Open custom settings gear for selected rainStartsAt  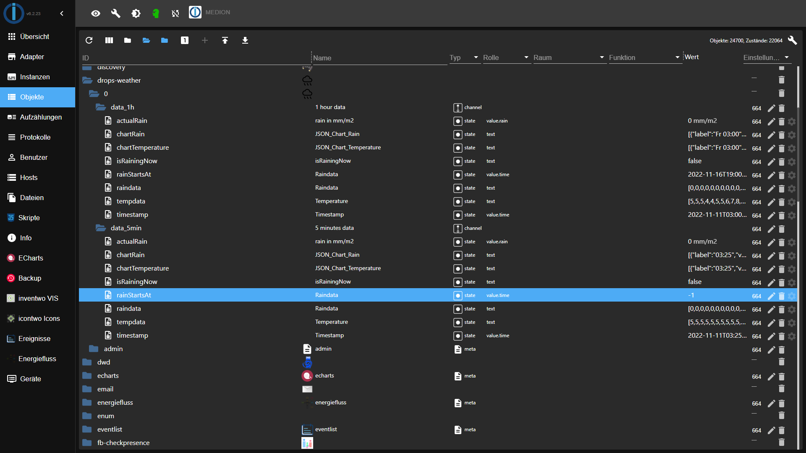pyautogui.click(x=792, y=296)
